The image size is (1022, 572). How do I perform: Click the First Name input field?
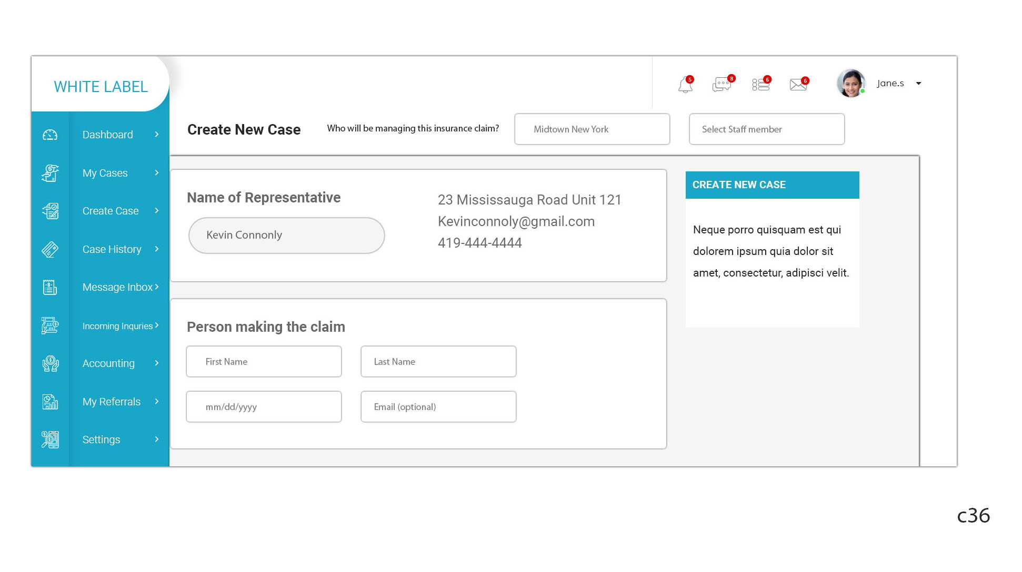coord(264,362)
